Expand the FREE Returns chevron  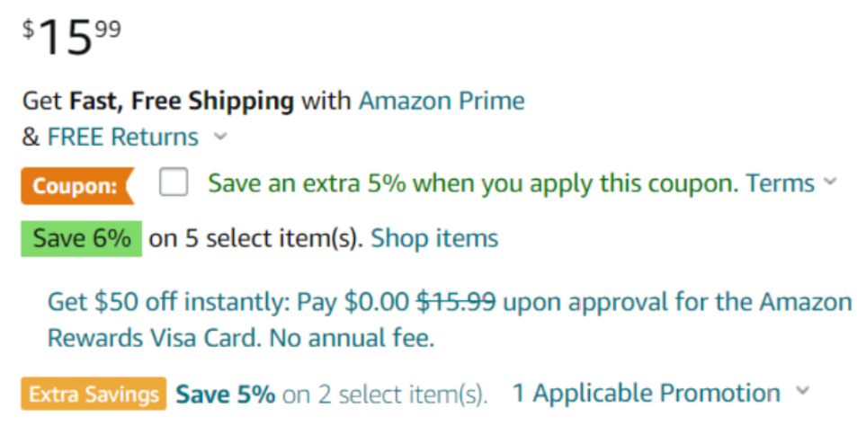(220, 138)
